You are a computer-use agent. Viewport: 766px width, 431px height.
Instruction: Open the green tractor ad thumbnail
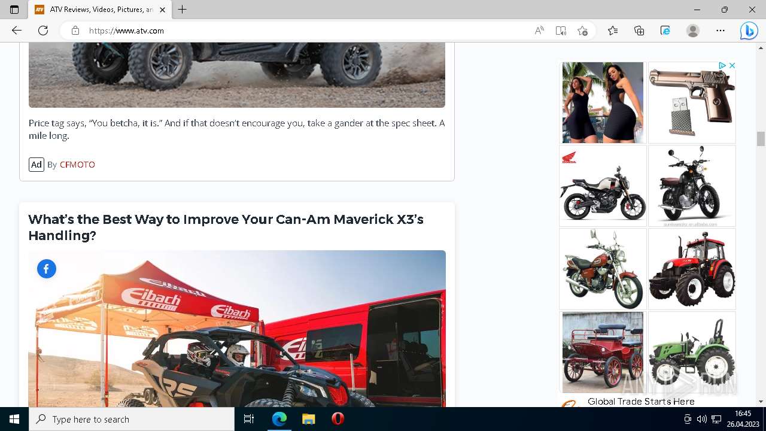[692, 352]
